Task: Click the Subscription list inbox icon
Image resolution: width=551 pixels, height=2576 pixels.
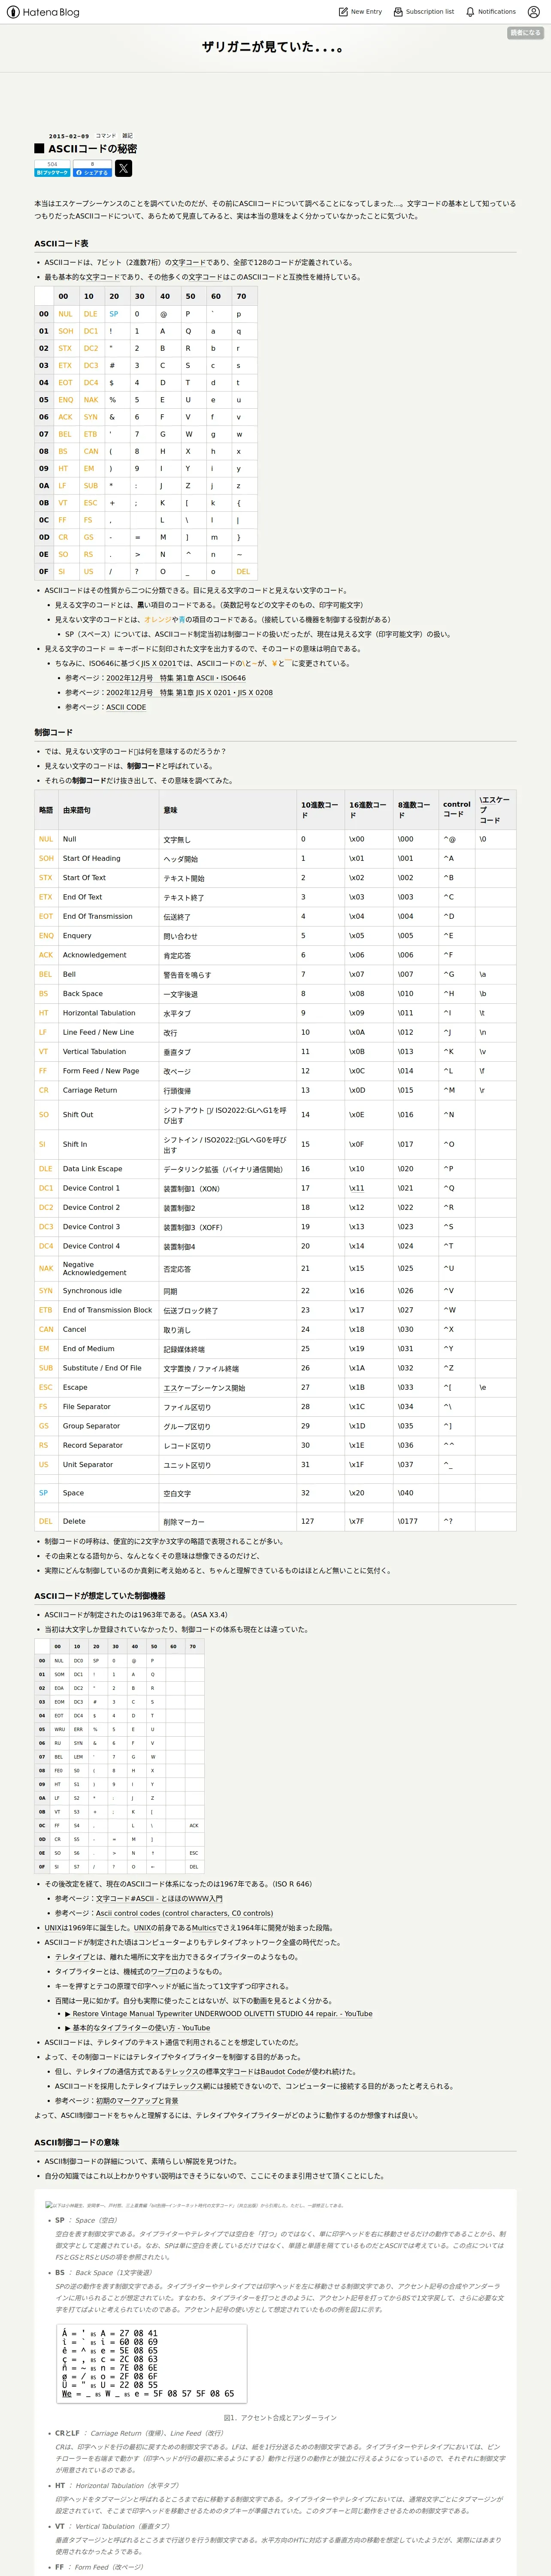Action: (x=398, y=12)
